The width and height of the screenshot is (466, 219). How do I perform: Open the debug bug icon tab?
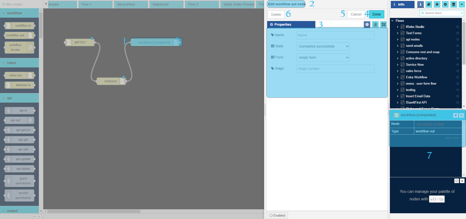(x=437, y=4)
